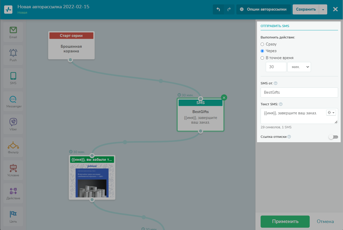The image size is (343, 230).
Task: Click the SMS от sender name field
Action: click(x=299, y=92)
